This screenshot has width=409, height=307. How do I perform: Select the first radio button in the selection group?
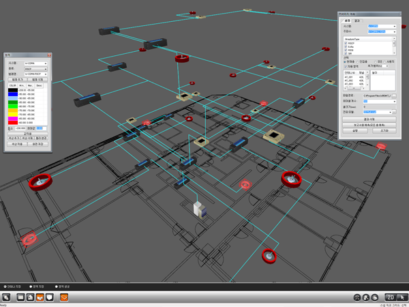(x=345, y=62)
